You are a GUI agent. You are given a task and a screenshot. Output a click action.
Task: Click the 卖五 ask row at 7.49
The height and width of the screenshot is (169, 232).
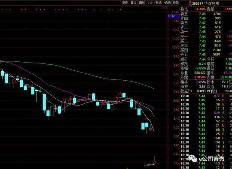[206, 14]
